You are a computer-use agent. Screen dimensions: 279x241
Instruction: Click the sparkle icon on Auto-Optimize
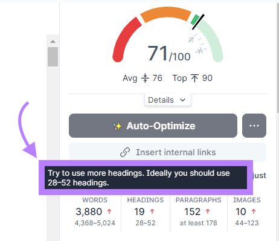click(x=117, y=126)
